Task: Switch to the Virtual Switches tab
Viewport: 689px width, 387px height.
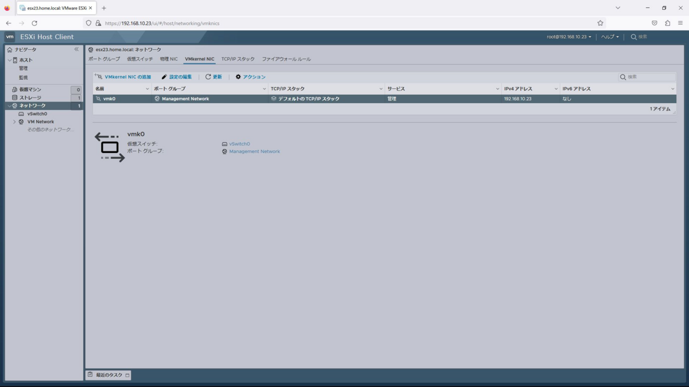Action: click(140, 59)
